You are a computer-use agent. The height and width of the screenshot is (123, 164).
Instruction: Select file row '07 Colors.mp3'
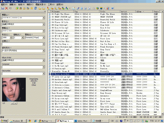click(x=104, y=58)
